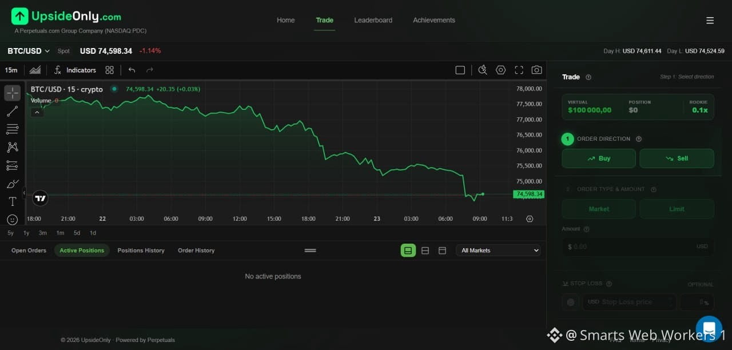
Task: Click the 74,598.34 price label on axis
Action: (529, 194)
